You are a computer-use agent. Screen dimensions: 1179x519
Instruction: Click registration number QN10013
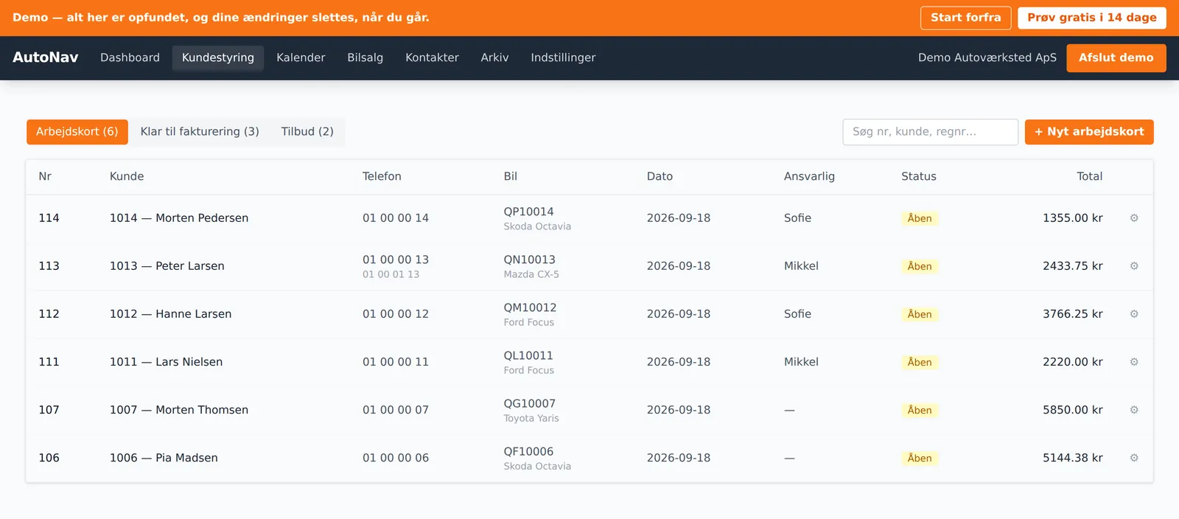point(530,259)
